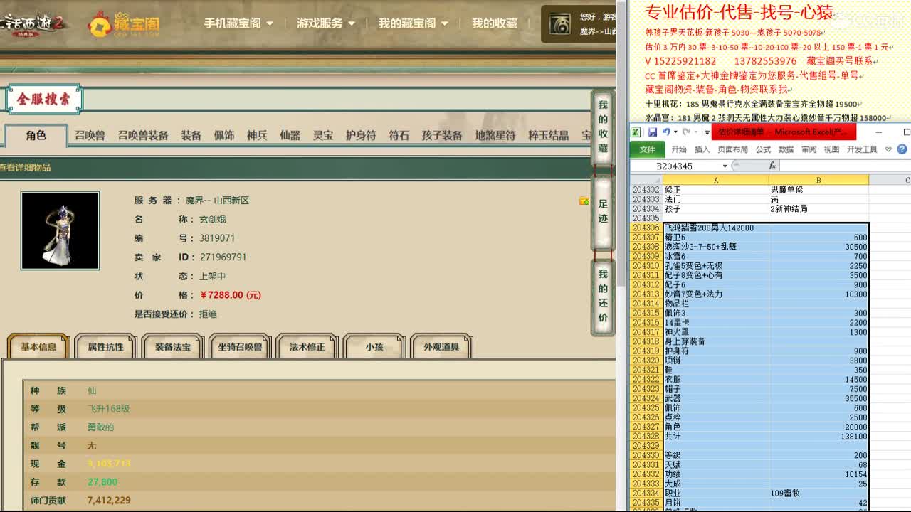Switch to the 公式 ribbon tab
The width and height of the screenshot is (911, 512).
click(764, 149)
